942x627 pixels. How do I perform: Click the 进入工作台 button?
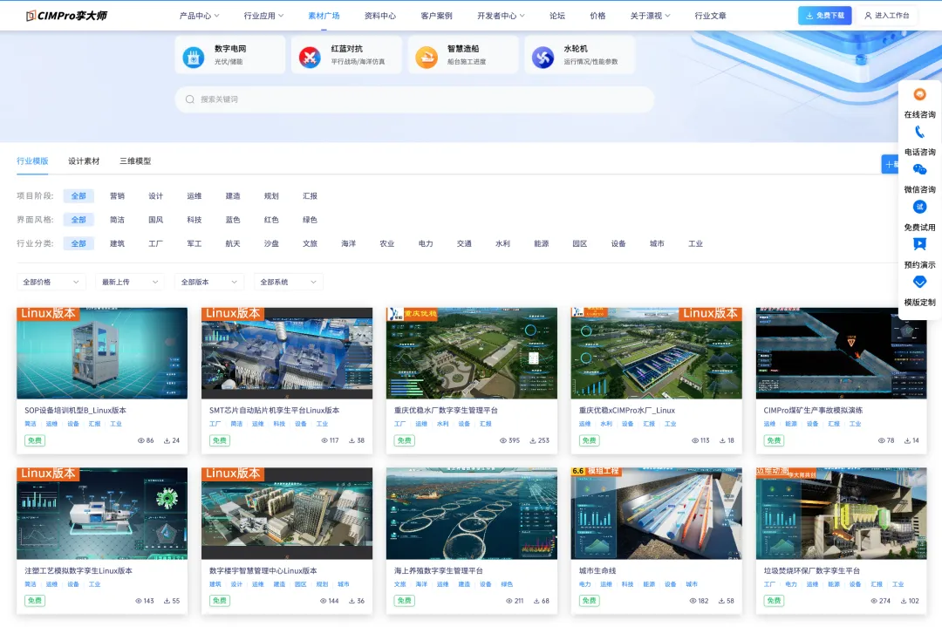[x=887, y=16]
